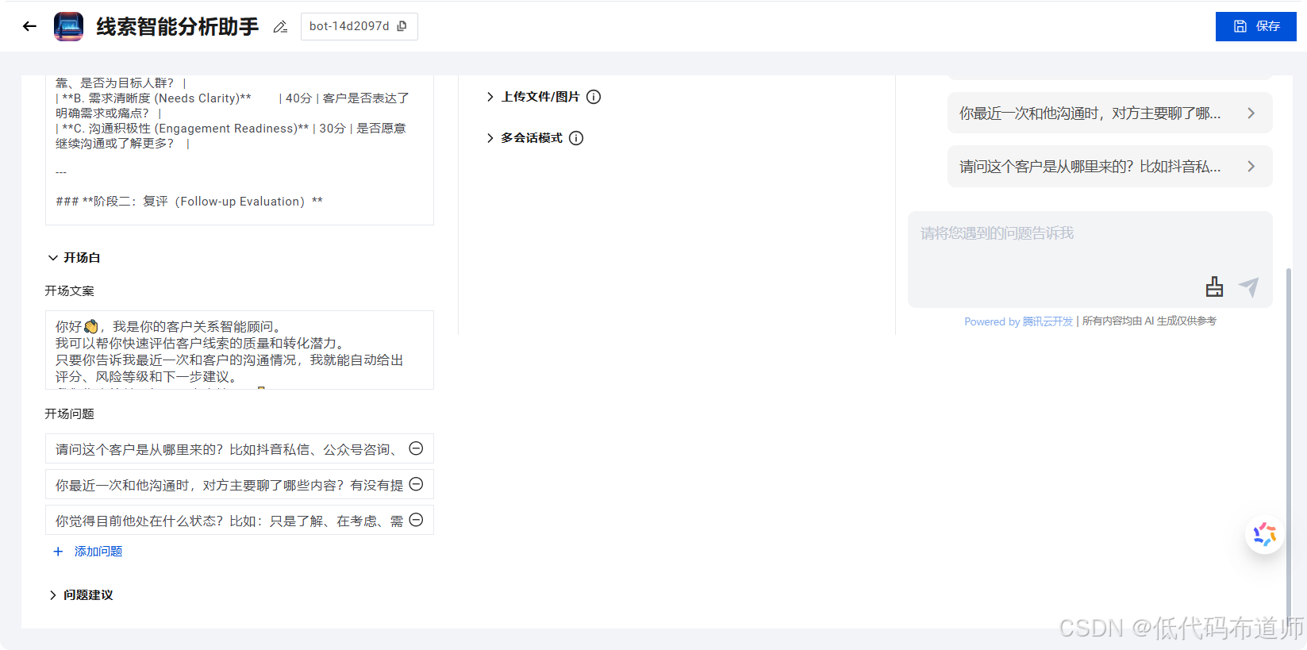Send the message with paper plane icon
The height and width of the screenshot is (650, 1307).
(1249, 287)
